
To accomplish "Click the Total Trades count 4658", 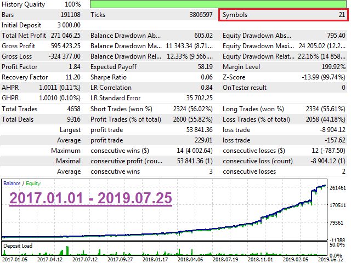I will point(72,108).
